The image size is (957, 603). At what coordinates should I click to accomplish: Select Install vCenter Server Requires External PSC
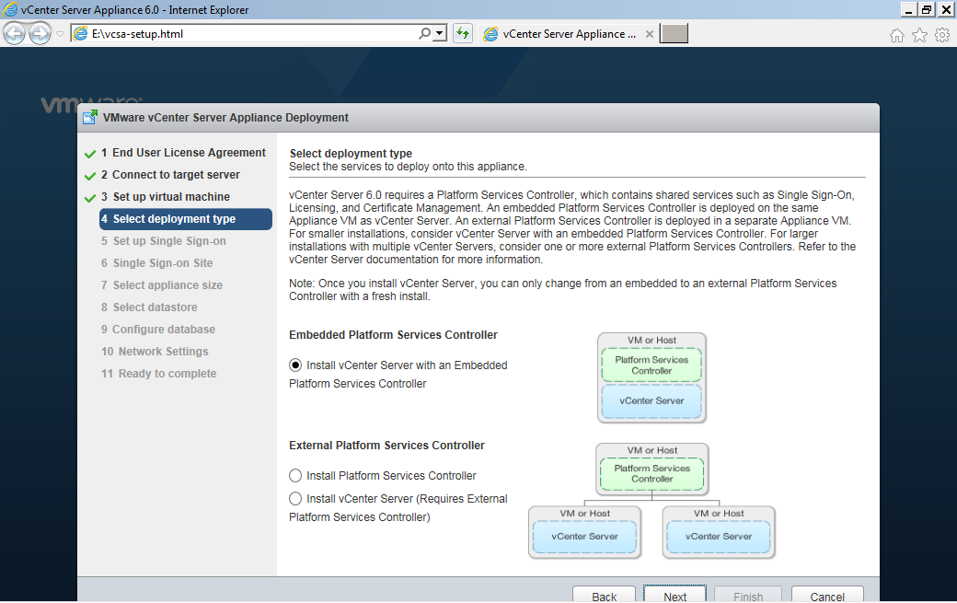pyautogui.click(x=295, y=499)
